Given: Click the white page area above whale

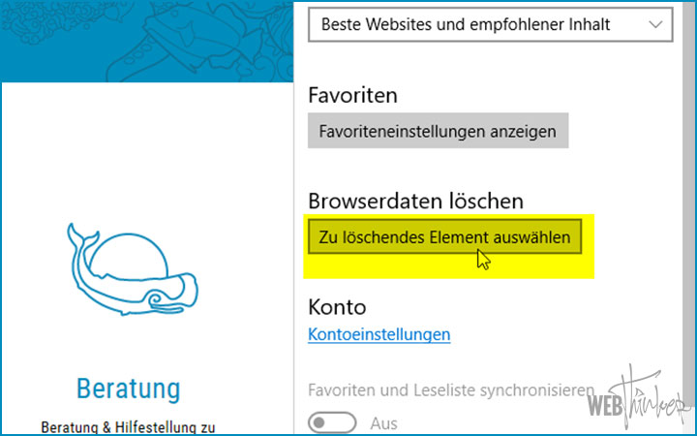Looking at the screenshot, I should click(x=145, y=145).
